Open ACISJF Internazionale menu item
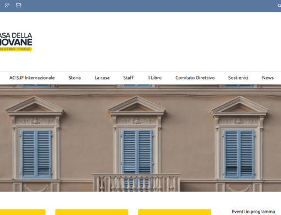This screenshot has width=281, height=215. pyautogui.click(x=32, y=77)
